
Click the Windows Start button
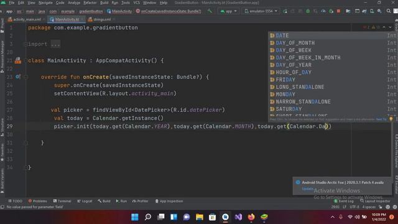pos(135,217)
